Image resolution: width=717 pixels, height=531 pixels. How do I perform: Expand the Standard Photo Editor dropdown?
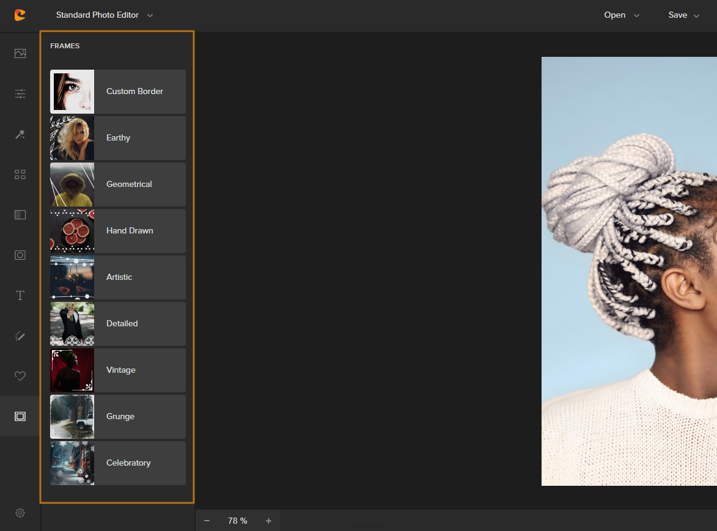104,15
